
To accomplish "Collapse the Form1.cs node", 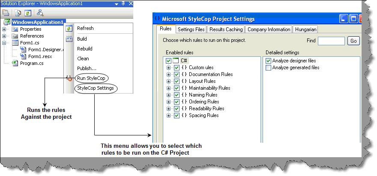I will pyautogui.click(x=4, y=43).
